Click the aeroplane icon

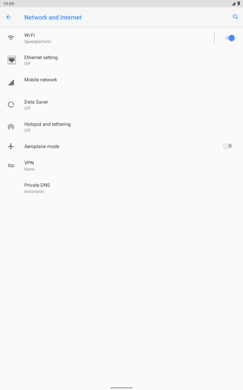click(x=11, y=146)
